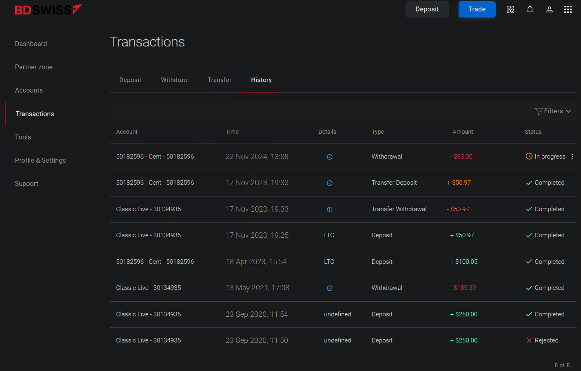Viewport: 581px width, 371px height.
Task: Go to Dashboard in the sidebar
Action: [x=31, y=44]
